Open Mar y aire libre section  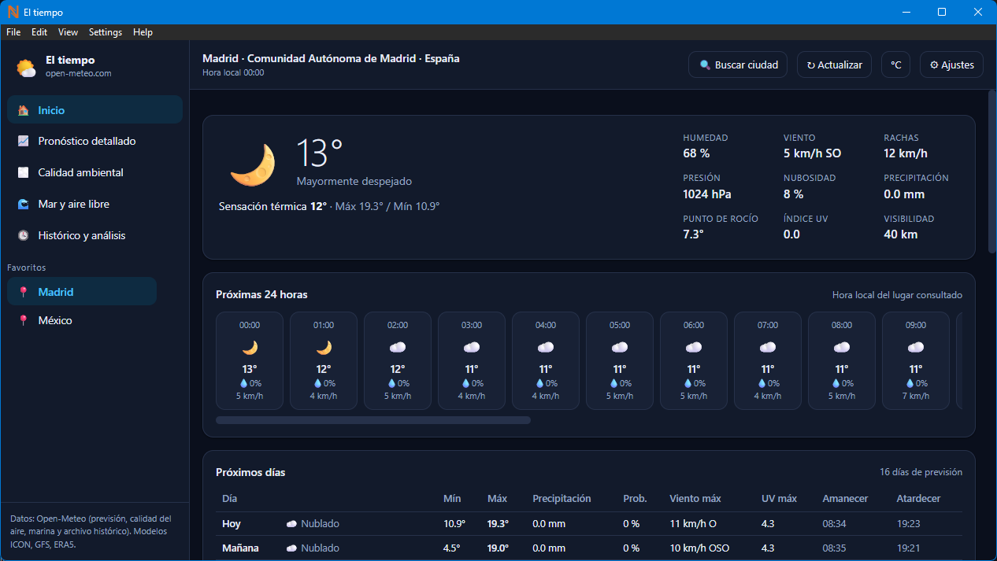95,204
